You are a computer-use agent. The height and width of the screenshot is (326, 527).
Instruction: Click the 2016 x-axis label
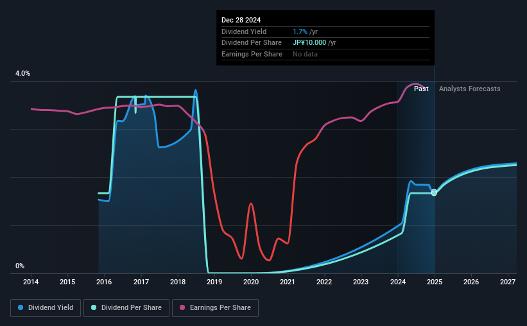coord(104,282)
